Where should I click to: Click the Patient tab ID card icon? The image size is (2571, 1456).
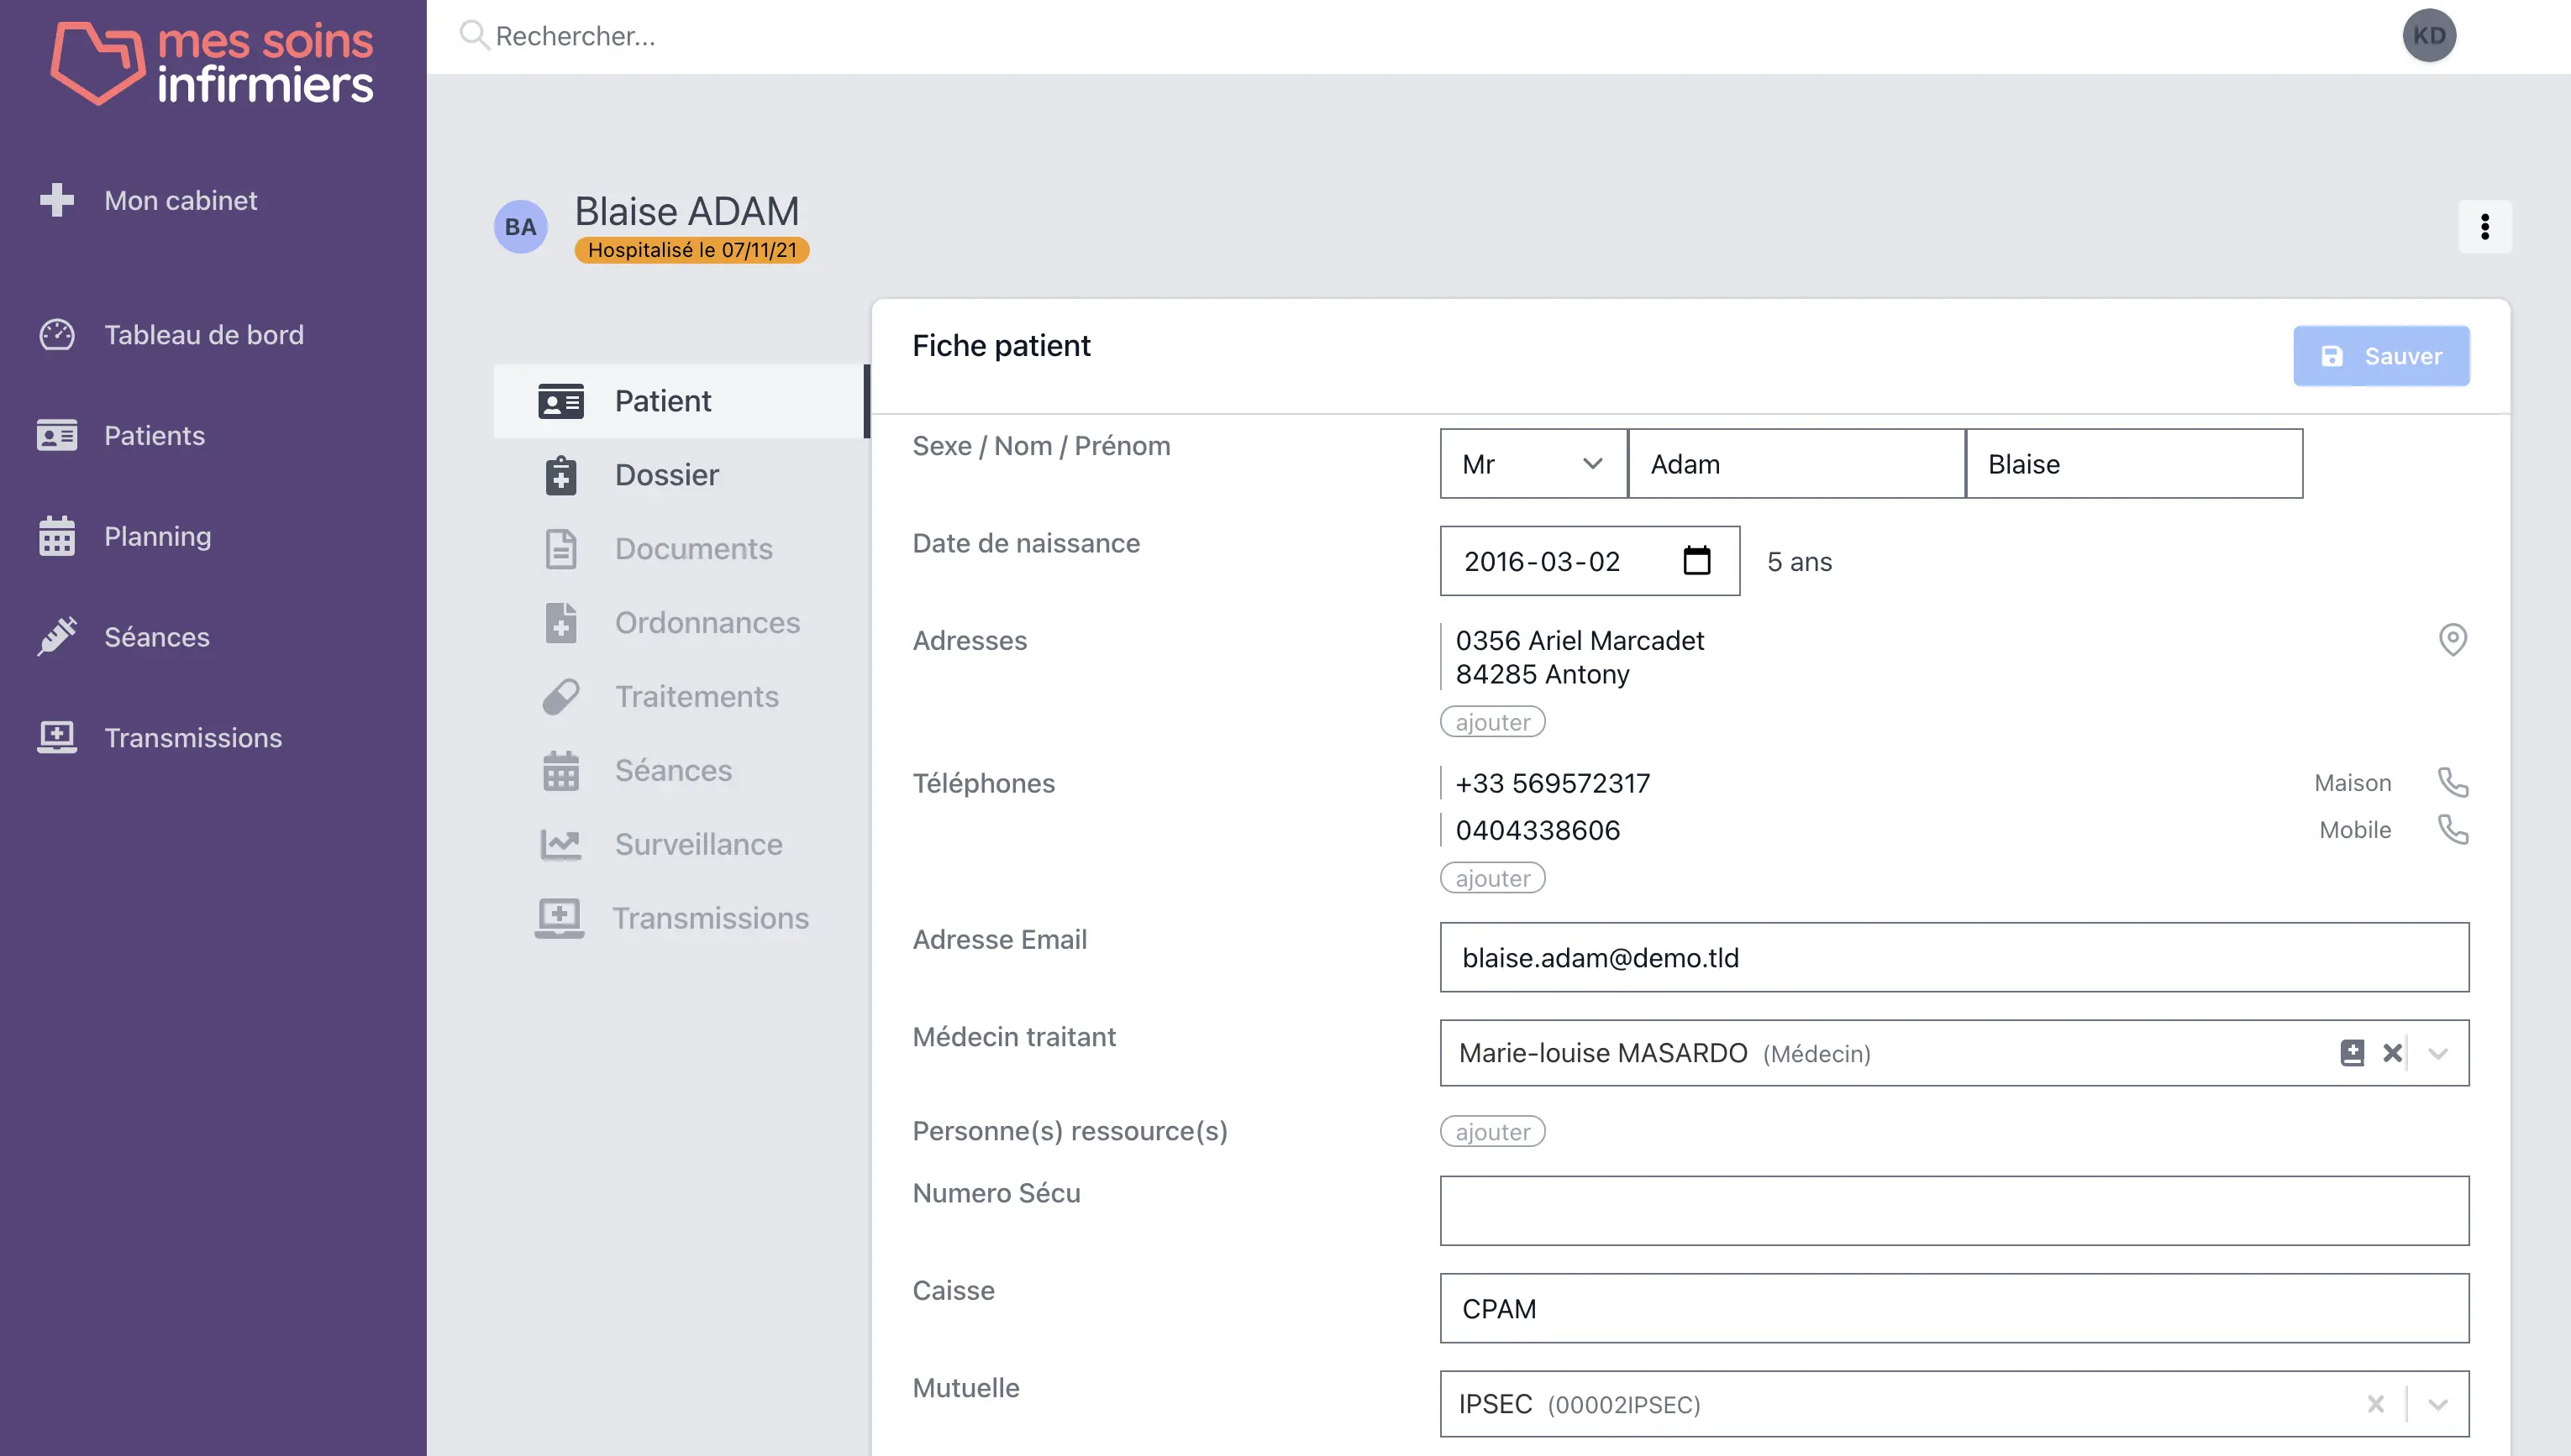coord(561,401)
